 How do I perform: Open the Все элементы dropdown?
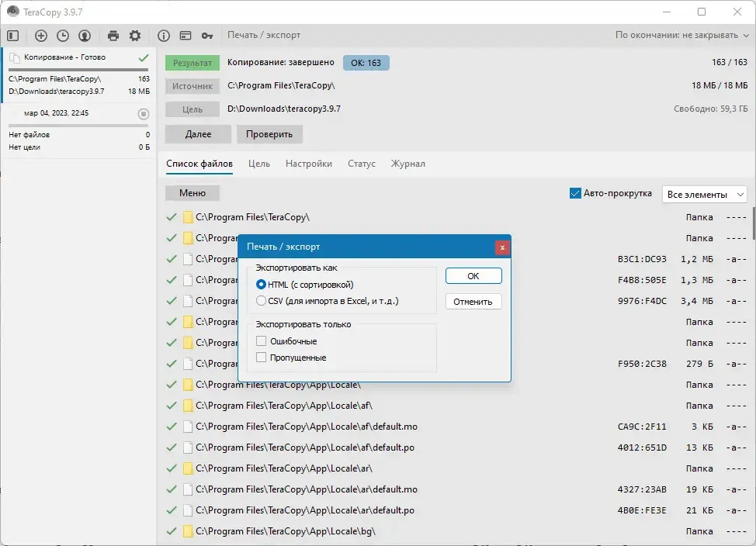(x=705, y=195)
